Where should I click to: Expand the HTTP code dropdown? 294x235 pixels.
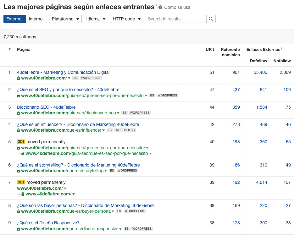(126, 19)
